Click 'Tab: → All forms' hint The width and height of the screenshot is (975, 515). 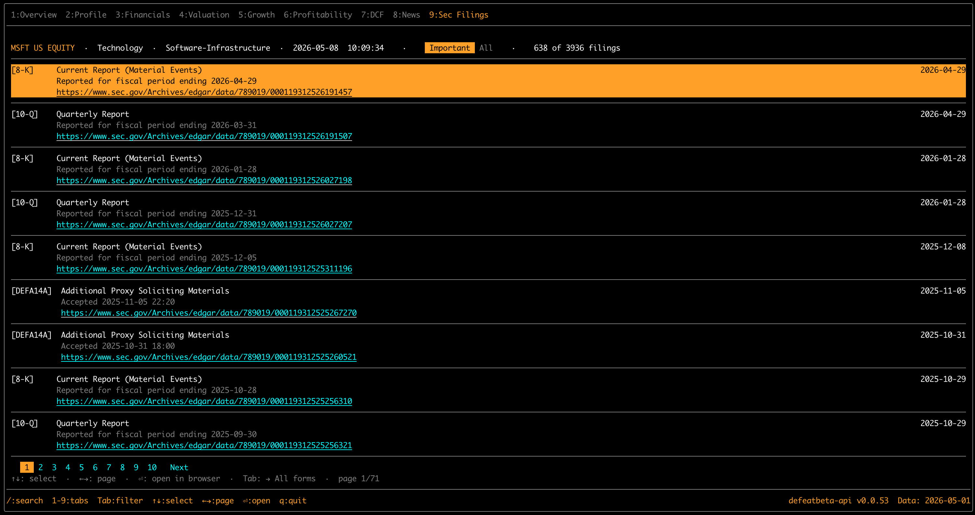point(279,479)
